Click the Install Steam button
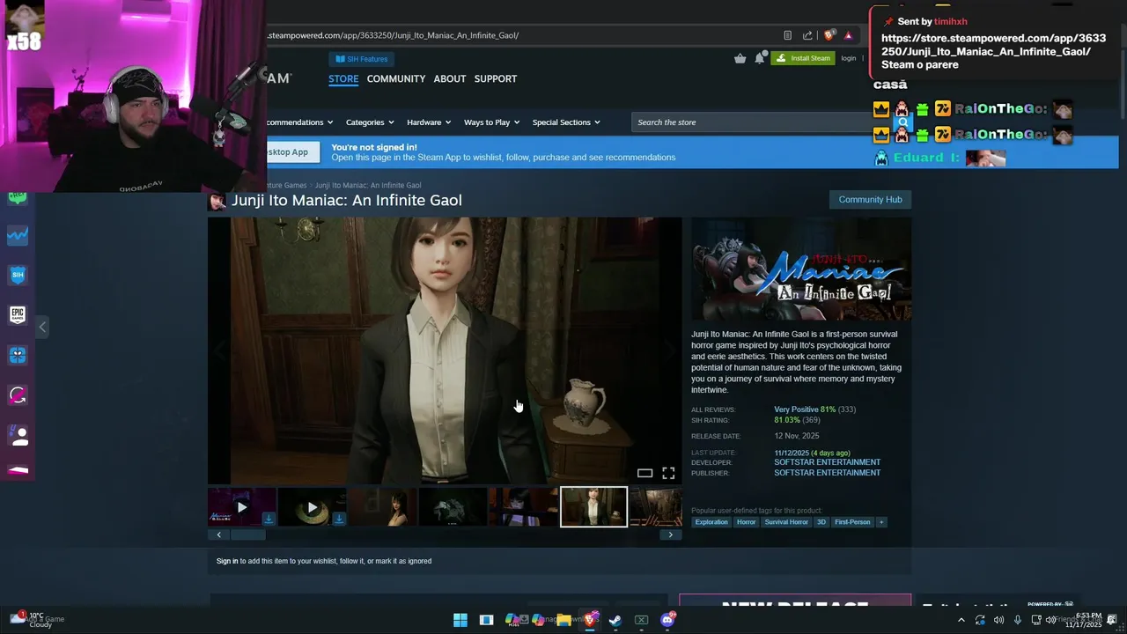 coord(803,58)
